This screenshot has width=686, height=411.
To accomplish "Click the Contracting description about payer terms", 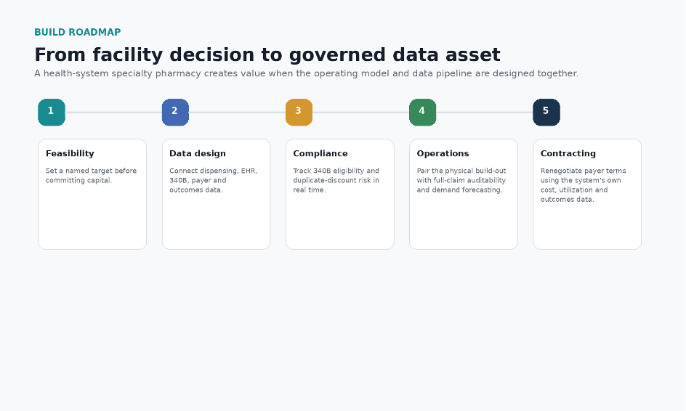I will point(584,185).
